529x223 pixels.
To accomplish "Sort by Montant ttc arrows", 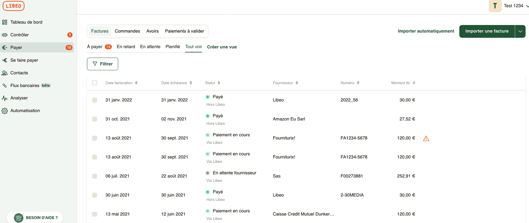I will point(414,83).
